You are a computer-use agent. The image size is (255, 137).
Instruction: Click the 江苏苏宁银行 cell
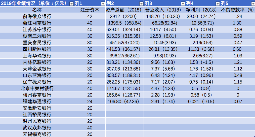click(37, 29)
